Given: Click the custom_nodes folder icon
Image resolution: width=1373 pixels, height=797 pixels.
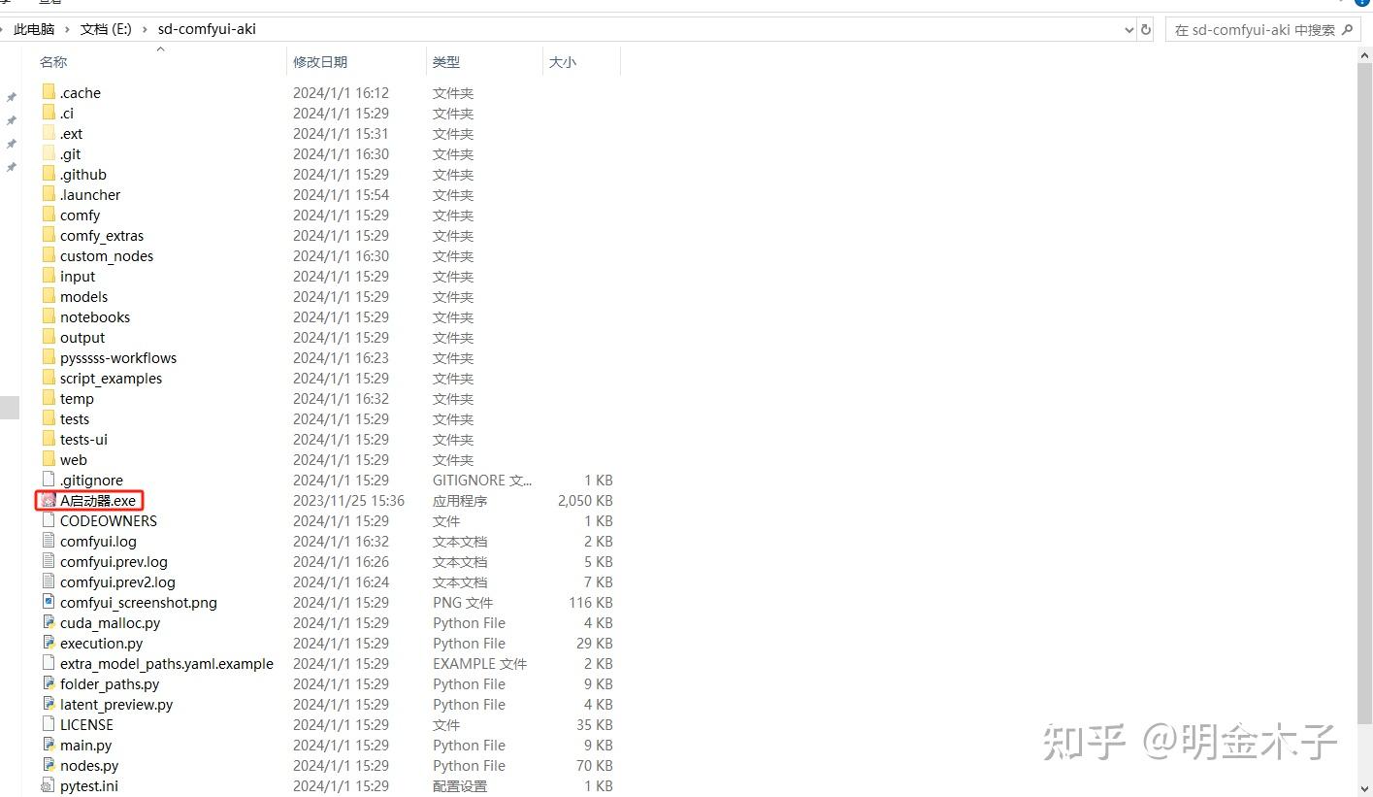Looking at the screenshot, I should (x=49, y=255).
